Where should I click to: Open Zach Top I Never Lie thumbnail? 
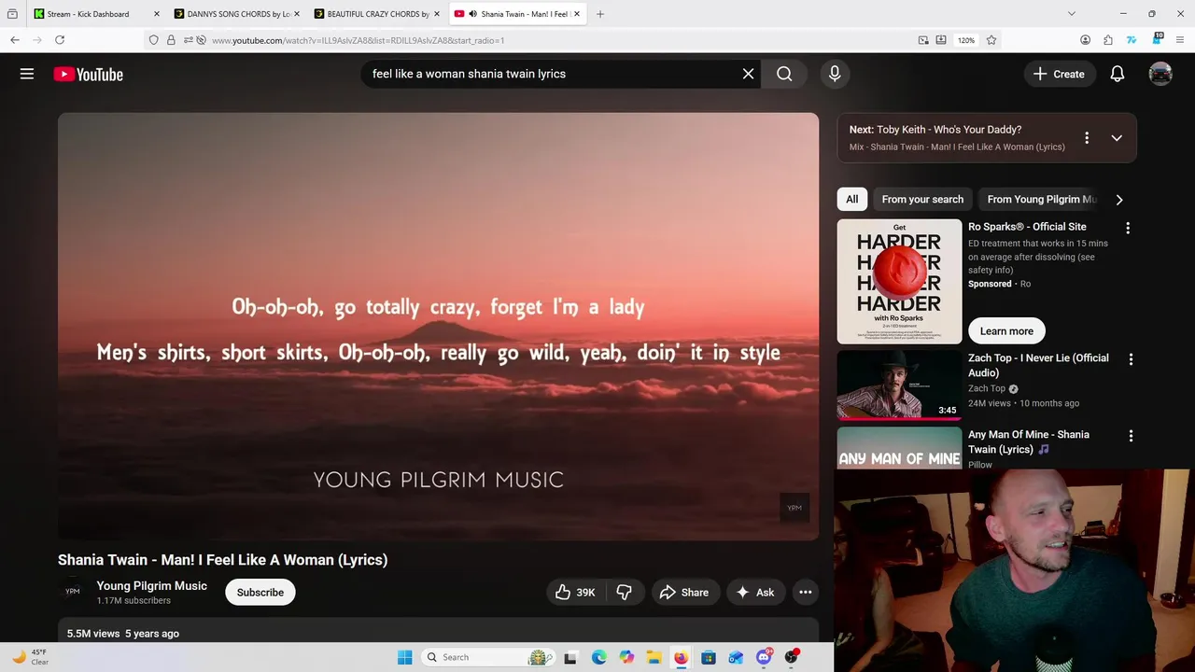pos(899,385)
